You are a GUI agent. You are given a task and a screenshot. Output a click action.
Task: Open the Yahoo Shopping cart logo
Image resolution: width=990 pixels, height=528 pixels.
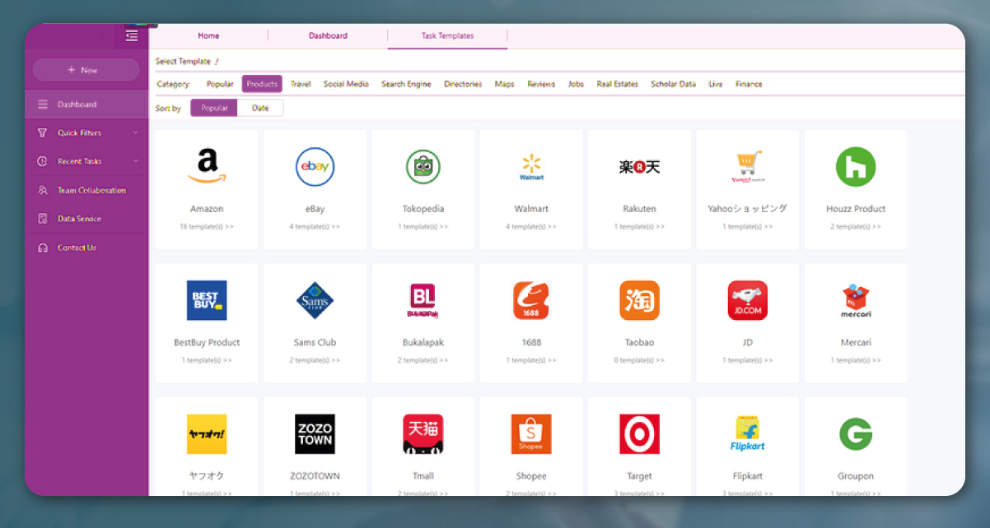point(748,167)
